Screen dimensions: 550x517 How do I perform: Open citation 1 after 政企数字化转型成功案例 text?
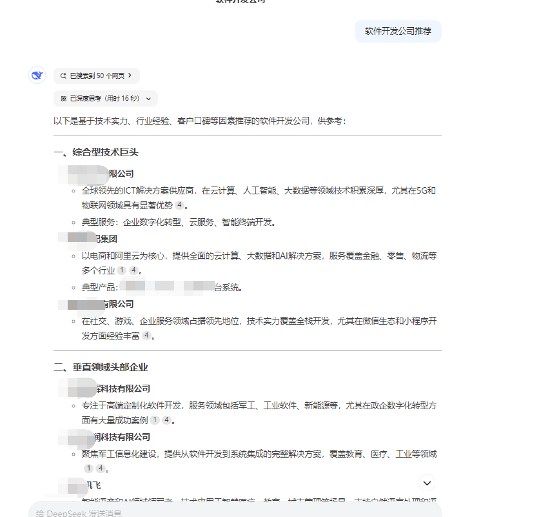[155, 421]
